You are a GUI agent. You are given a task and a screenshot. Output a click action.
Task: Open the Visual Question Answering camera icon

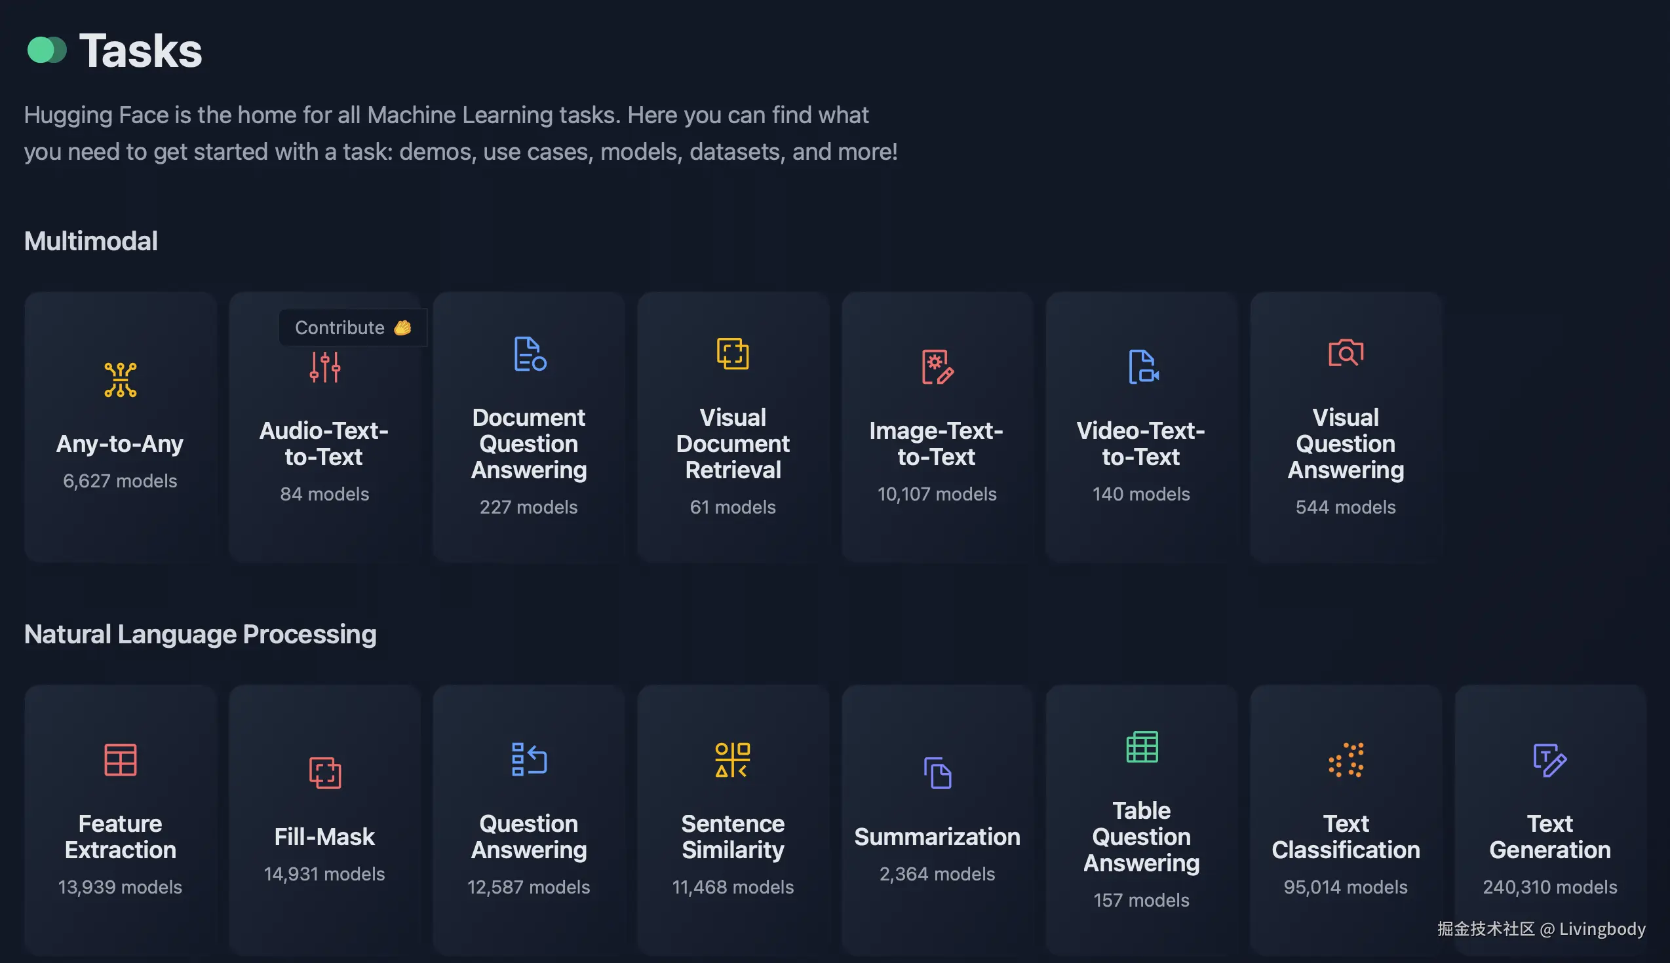click(x=1346, y=353)
